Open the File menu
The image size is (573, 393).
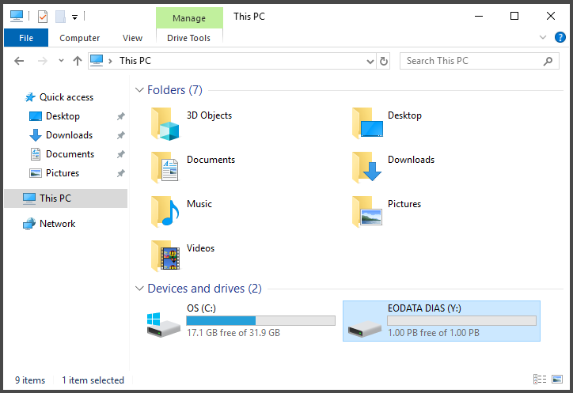(26, 38)
